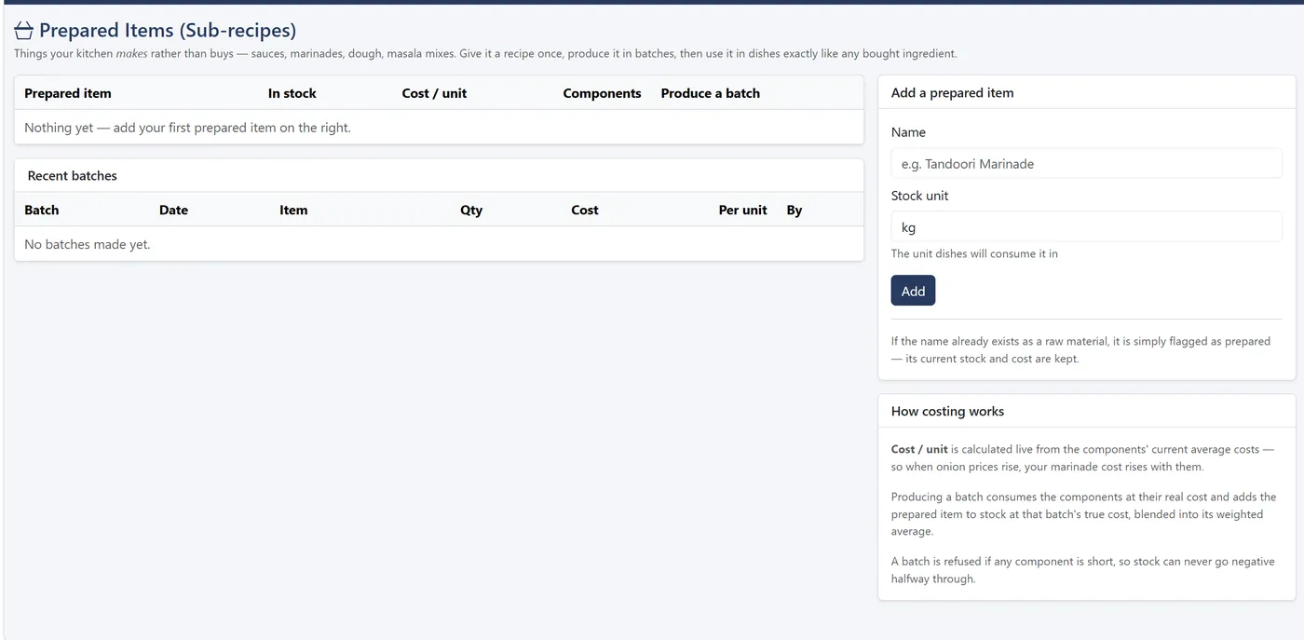Image resolution: width=1304 pixels, height=640 pixels.
Task: Focus the Name field with Tandoori Marinade placeholder
Action: pyautogui.click(x=1086, y=163)
